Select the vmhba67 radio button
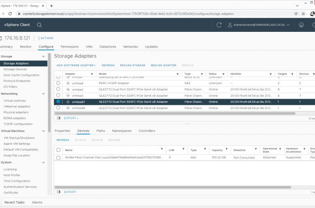The height and width of the screenshot is (208, 315). tap(58, 102)
